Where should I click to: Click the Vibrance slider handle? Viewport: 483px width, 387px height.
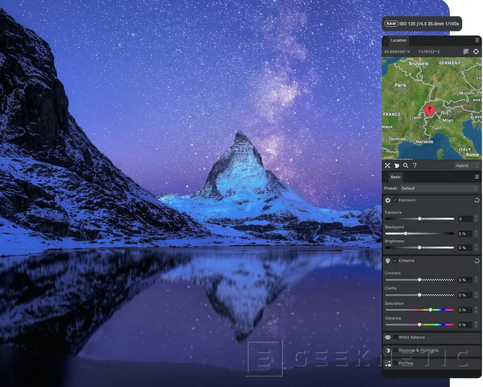point(419,325)
